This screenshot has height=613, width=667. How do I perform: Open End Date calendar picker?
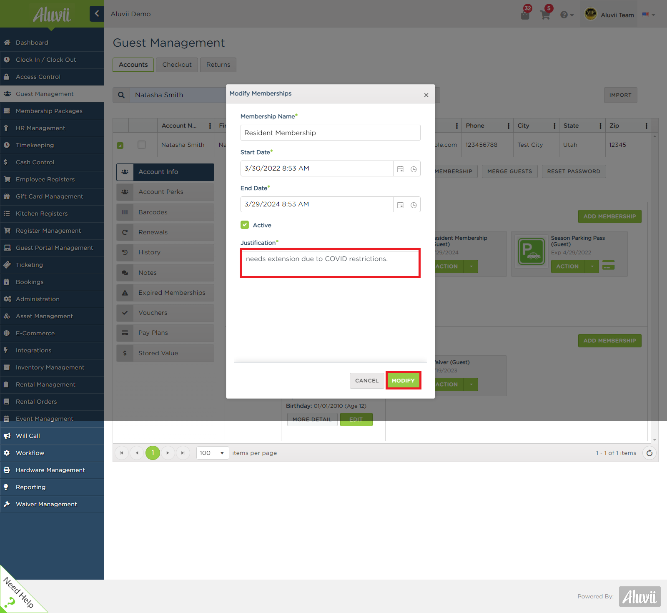click(x=400, y=205)
